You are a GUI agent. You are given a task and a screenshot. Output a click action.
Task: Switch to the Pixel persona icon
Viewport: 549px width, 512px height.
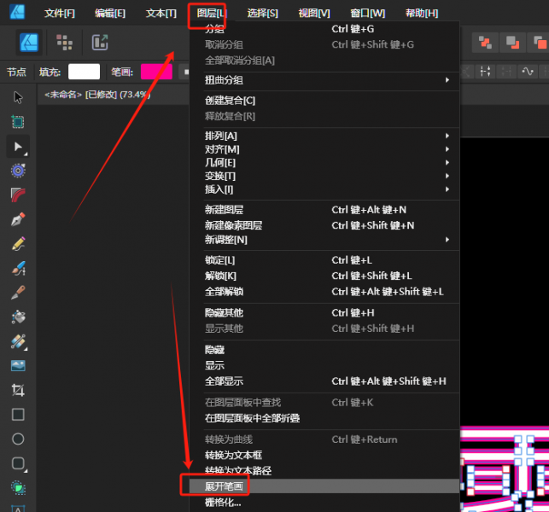point(64,43)
